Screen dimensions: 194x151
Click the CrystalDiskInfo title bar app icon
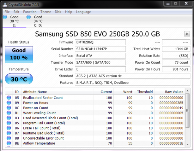4,5
